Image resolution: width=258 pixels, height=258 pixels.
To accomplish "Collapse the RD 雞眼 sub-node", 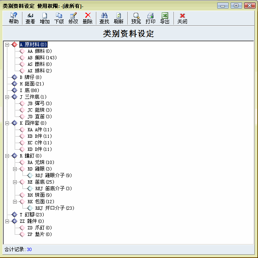I will [x=15, y=169].
